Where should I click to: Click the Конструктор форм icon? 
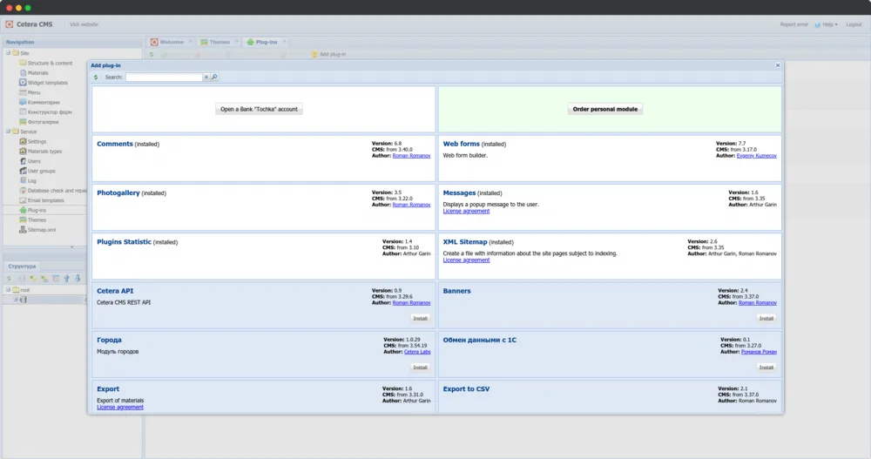[x=23, y=111]
